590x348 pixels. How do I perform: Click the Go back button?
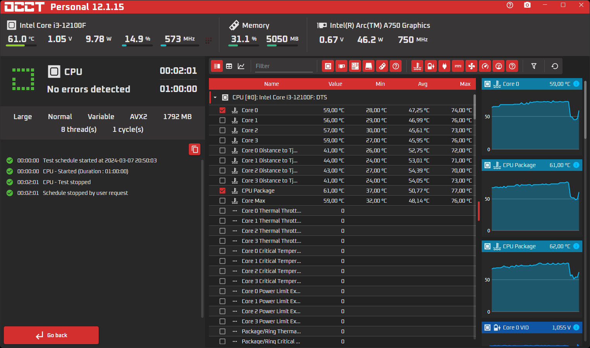coord(51,335)
